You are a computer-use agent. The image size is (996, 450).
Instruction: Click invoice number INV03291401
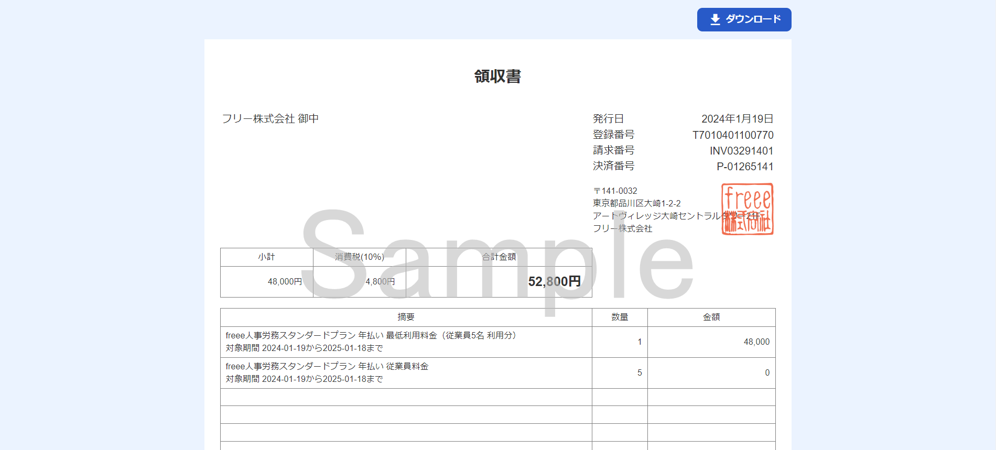(x=741, y=151)
